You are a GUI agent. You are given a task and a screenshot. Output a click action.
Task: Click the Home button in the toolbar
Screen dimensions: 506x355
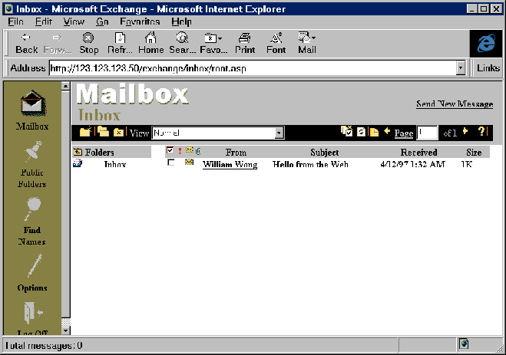(x=150, y=42)
